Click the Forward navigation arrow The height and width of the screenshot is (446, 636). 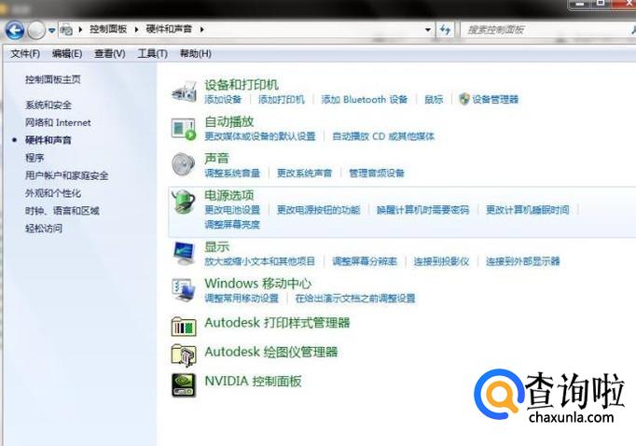pyautogui.click(x=36, y=31)
